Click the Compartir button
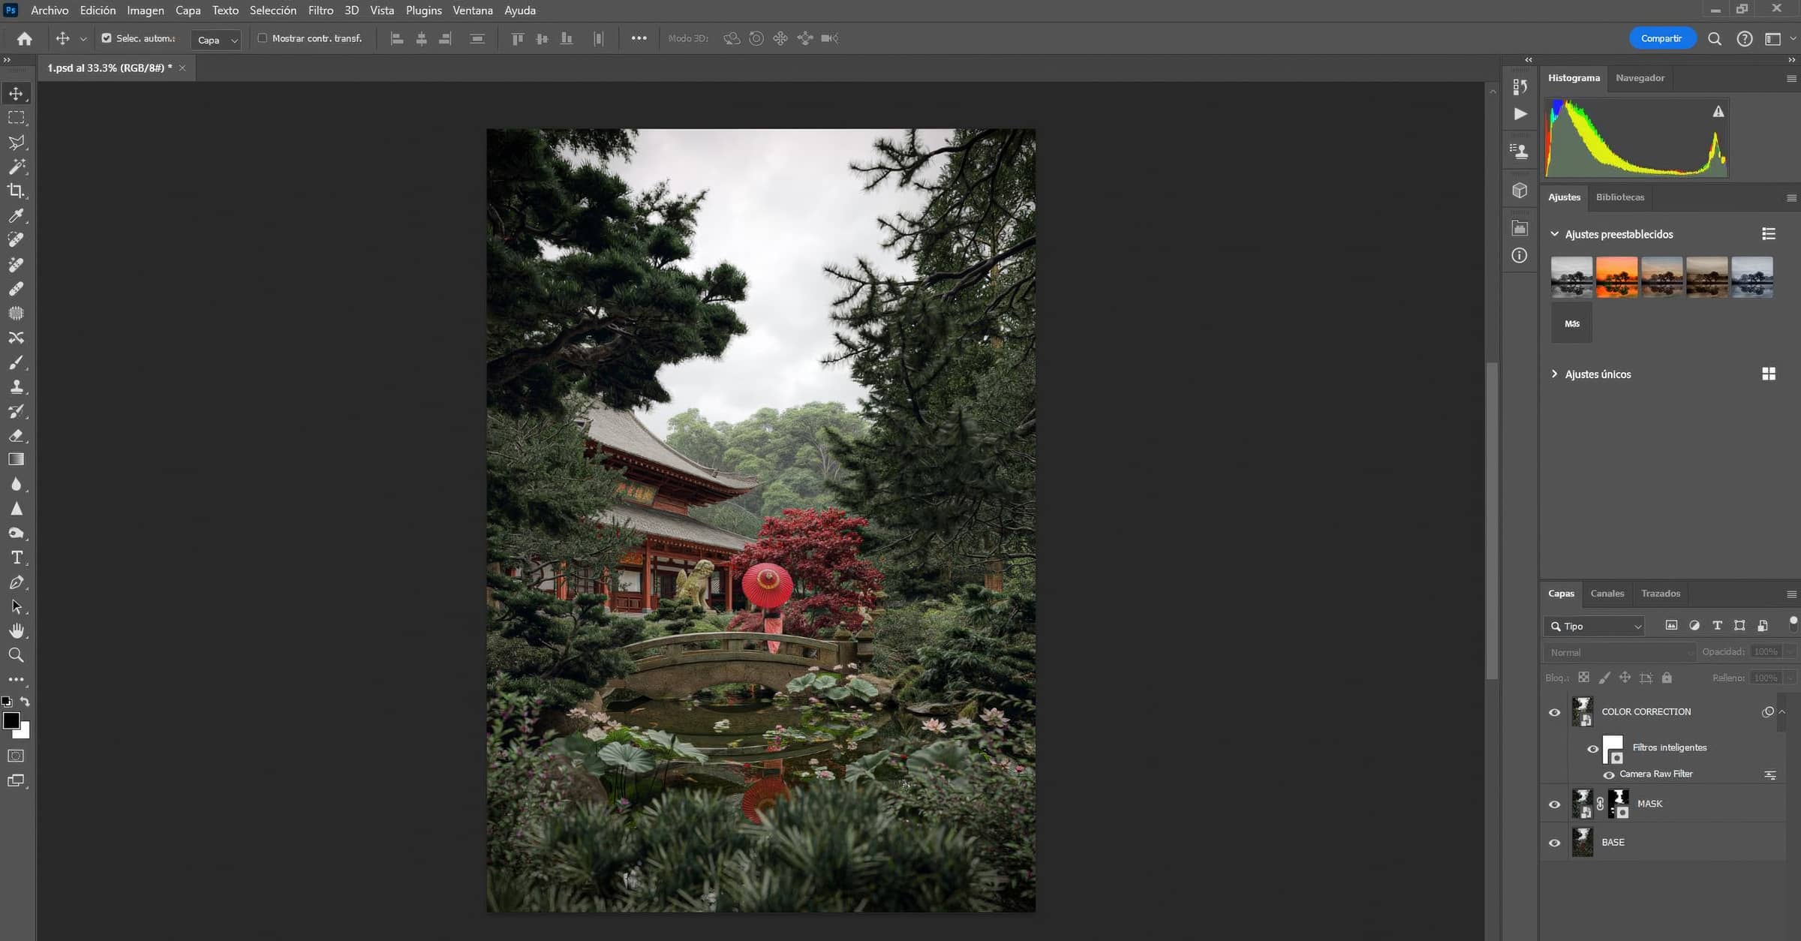 pyautogui.click(x=1661, y=38)
